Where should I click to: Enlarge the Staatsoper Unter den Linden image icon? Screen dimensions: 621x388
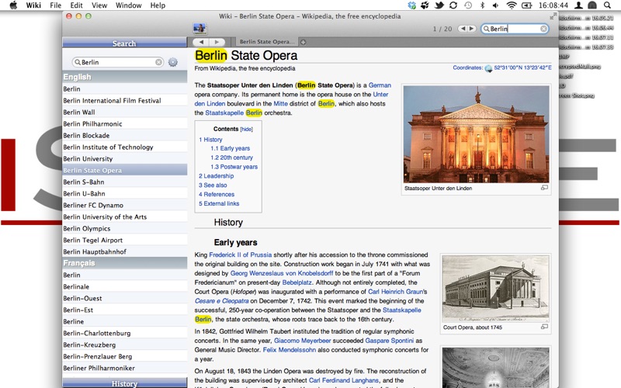click(x=544, y=188)
